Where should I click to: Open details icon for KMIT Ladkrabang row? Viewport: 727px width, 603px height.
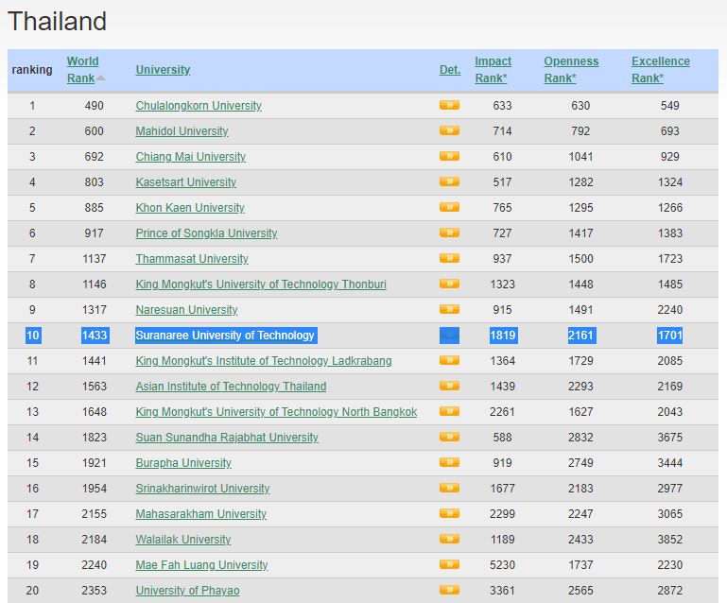click(x=449, y=360)
